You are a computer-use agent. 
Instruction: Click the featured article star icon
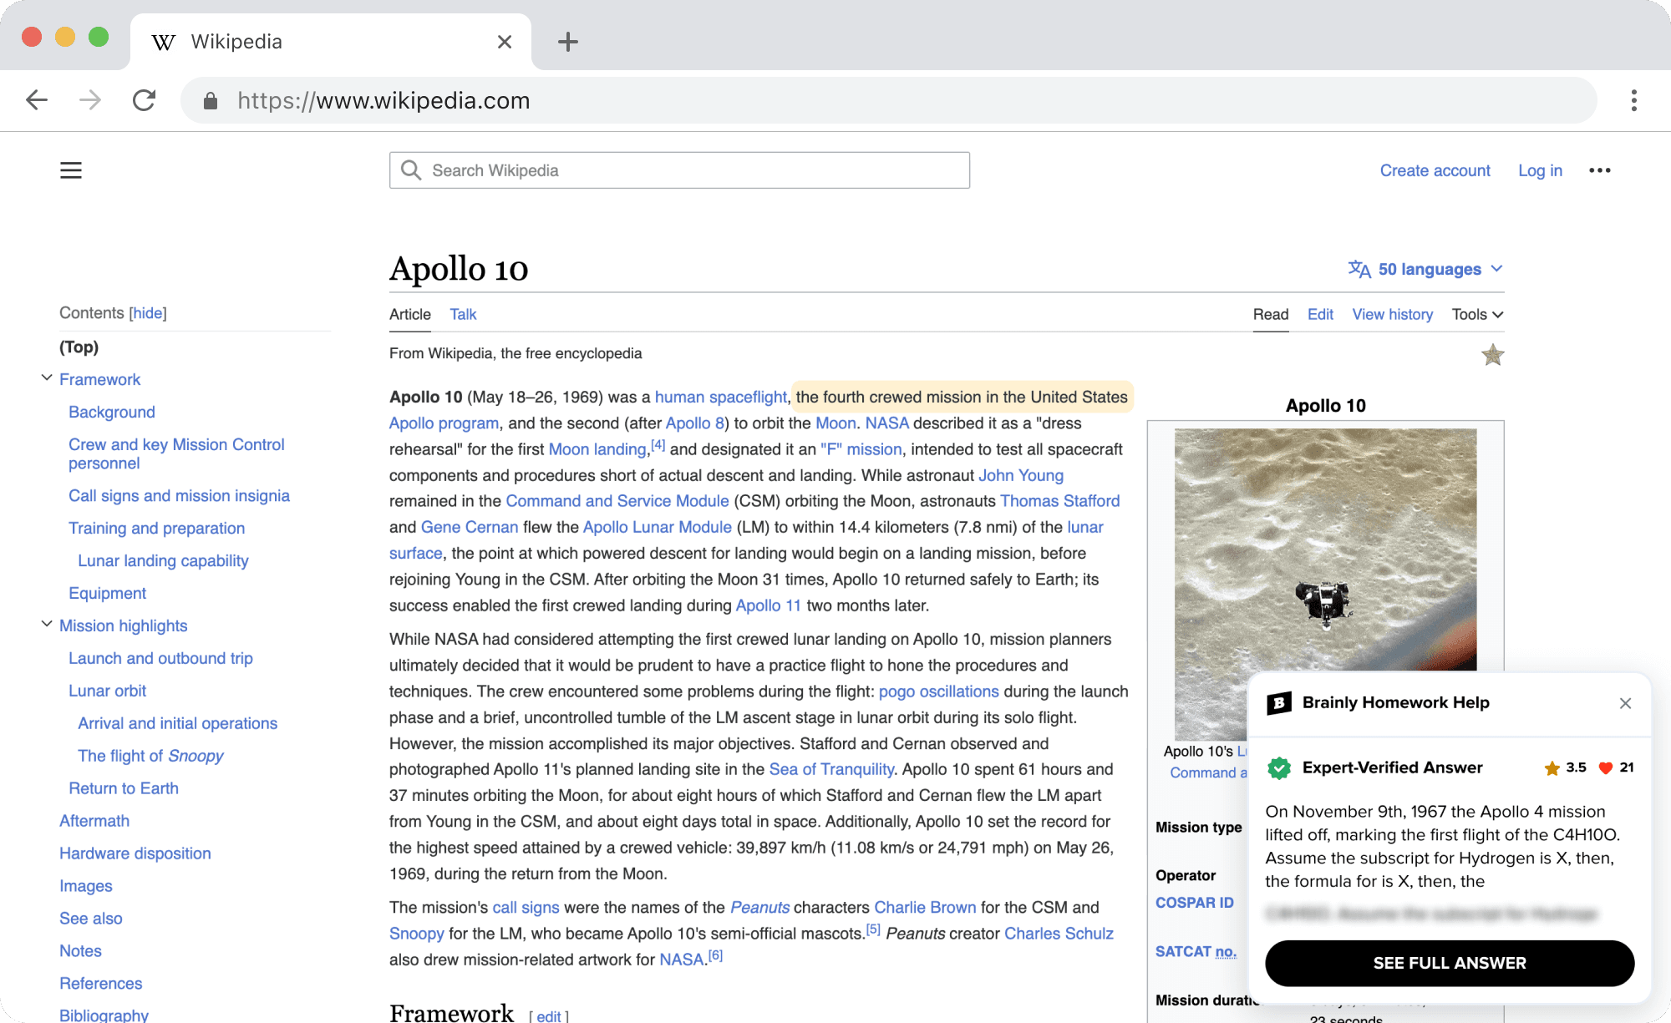(1492, 356)
